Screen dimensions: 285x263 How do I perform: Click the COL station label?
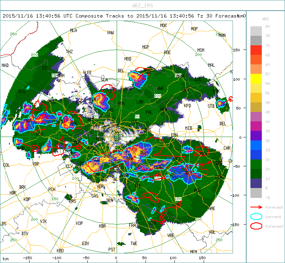coord(6,165)
